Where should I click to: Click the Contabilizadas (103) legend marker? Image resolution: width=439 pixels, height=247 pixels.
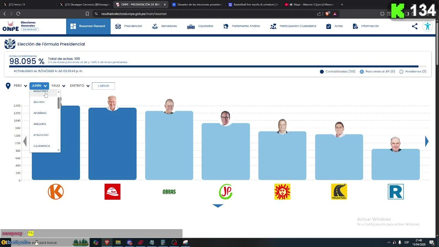click(322, 72)
